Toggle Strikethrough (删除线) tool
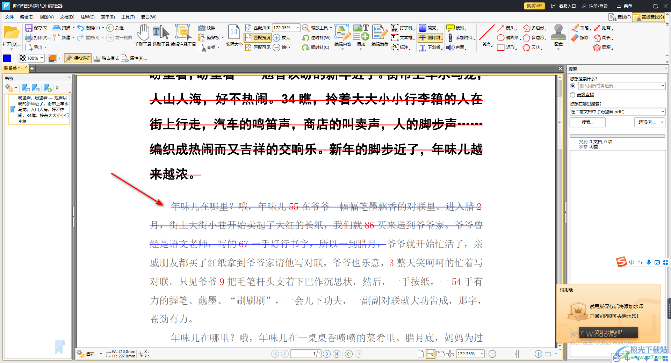Image resolution: width=671 pixels, height=363 pixels. [x=431, y=37]
